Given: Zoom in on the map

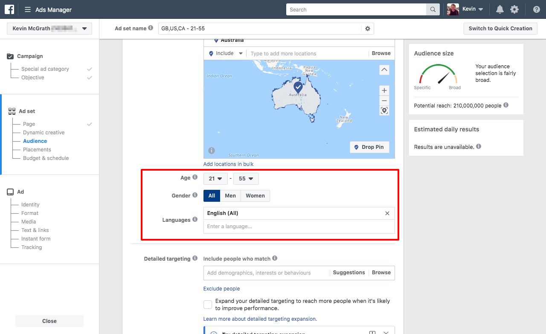Looking at the screenshot, I should 383,90.
